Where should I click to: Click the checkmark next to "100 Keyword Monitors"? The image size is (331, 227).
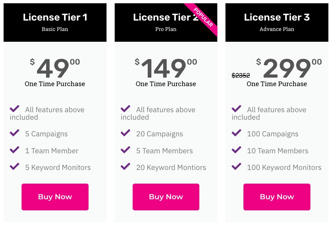pos(236,167)
